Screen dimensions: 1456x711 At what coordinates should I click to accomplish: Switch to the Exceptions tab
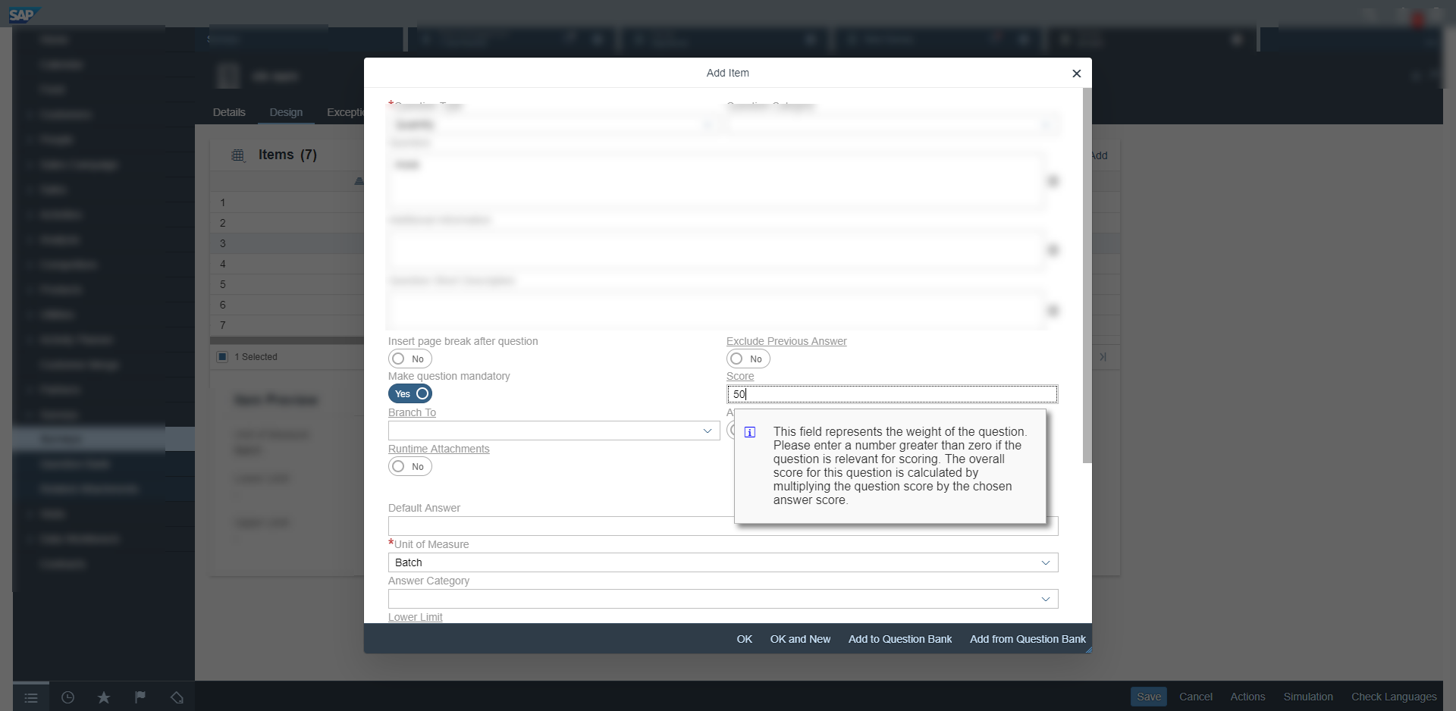point(345,112)
